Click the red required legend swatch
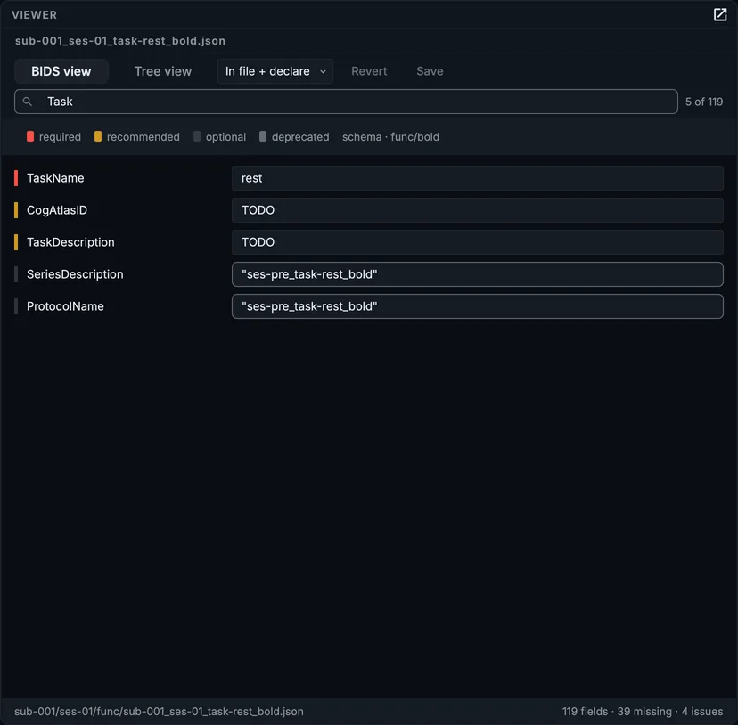This screenshot has width=738, height=725. coord(30,136)
